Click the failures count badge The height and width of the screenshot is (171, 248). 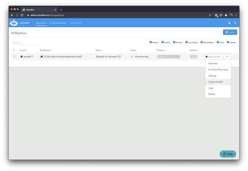coord(193,57)
